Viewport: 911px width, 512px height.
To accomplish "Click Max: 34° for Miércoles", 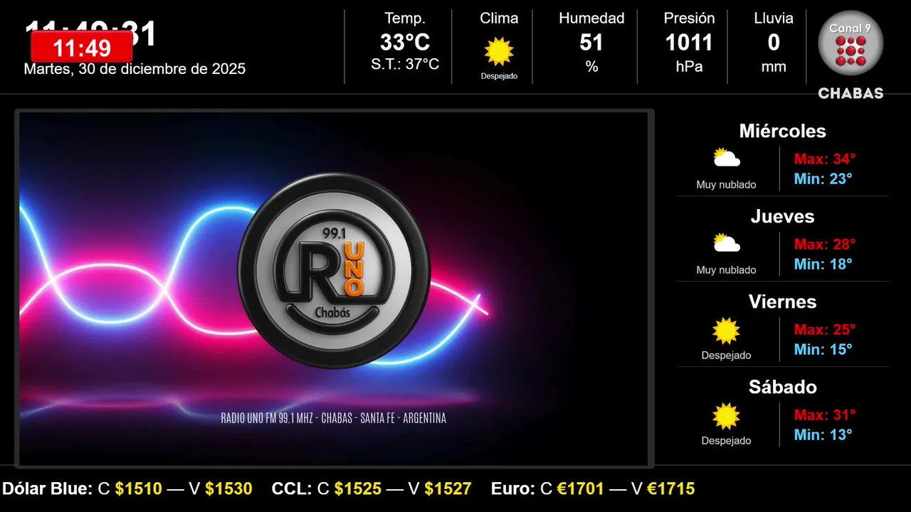I will pos(825,159).
